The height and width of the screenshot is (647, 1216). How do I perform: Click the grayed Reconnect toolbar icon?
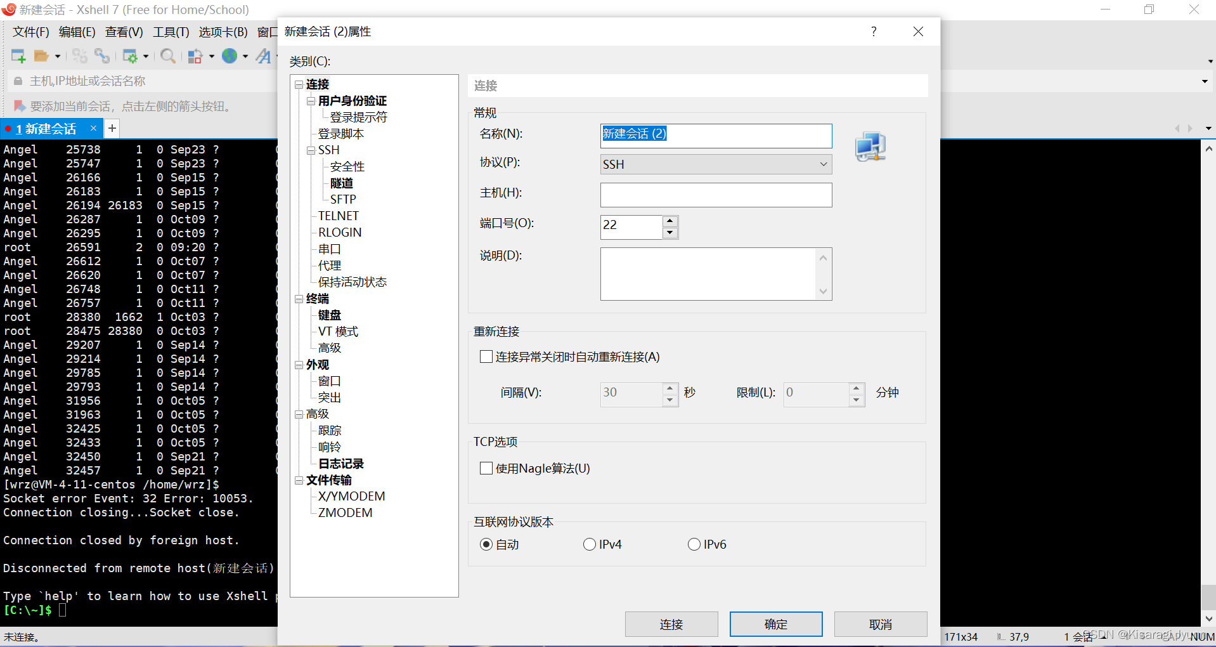click(x=79, y=56)
